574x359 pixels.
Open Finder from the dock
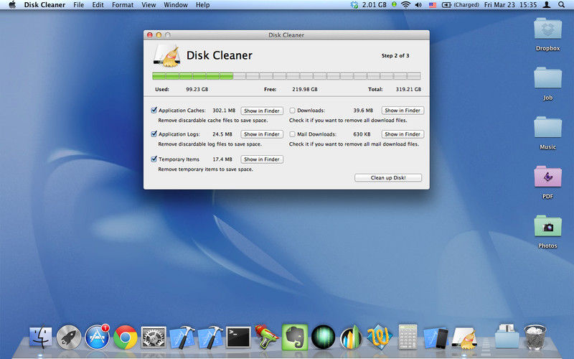point(41,337)
